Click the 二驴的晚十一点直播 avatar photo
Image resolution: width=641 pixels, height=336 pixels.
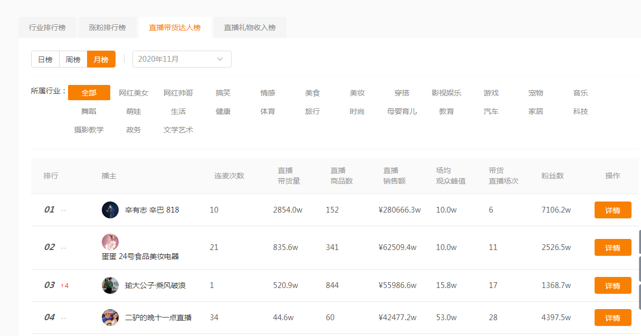click(x=109, y=318)
